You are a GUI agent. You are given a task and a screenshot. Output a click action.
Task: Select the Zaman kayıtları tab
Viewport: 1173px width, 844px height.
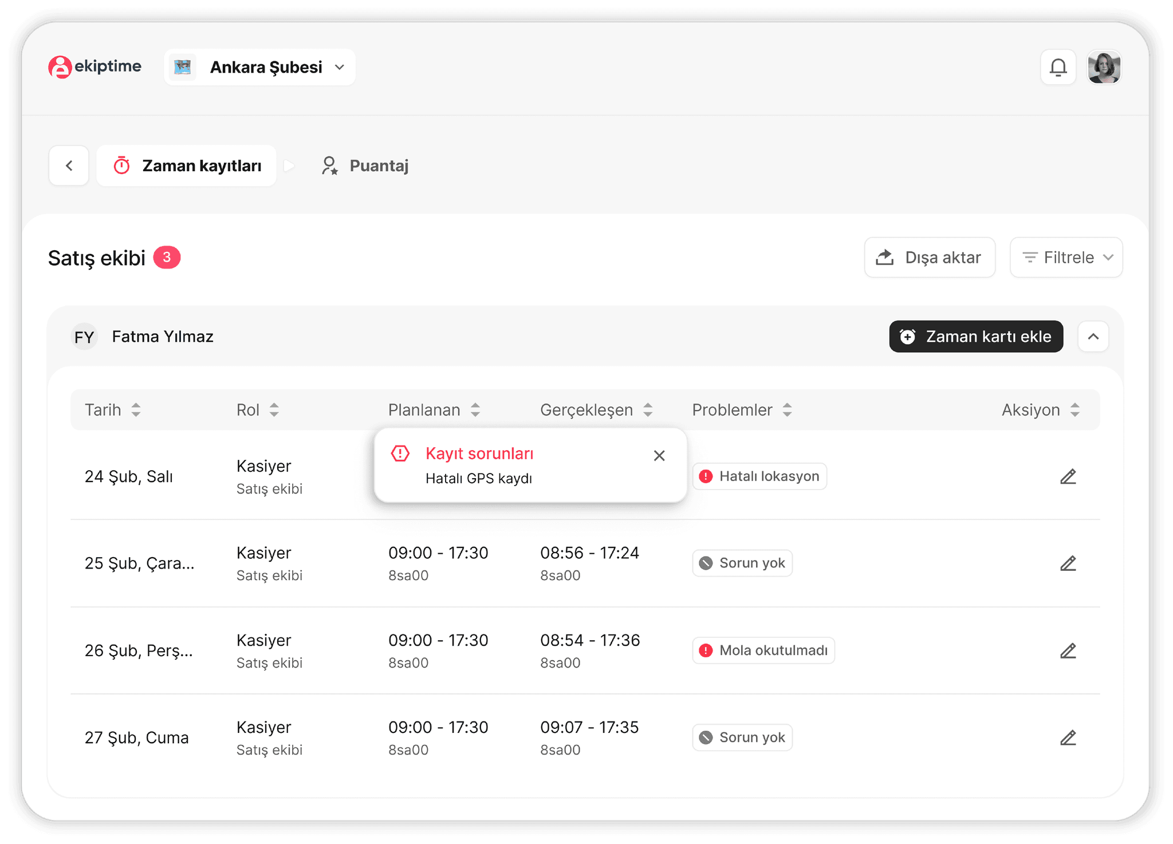click(x=187, y=165)
